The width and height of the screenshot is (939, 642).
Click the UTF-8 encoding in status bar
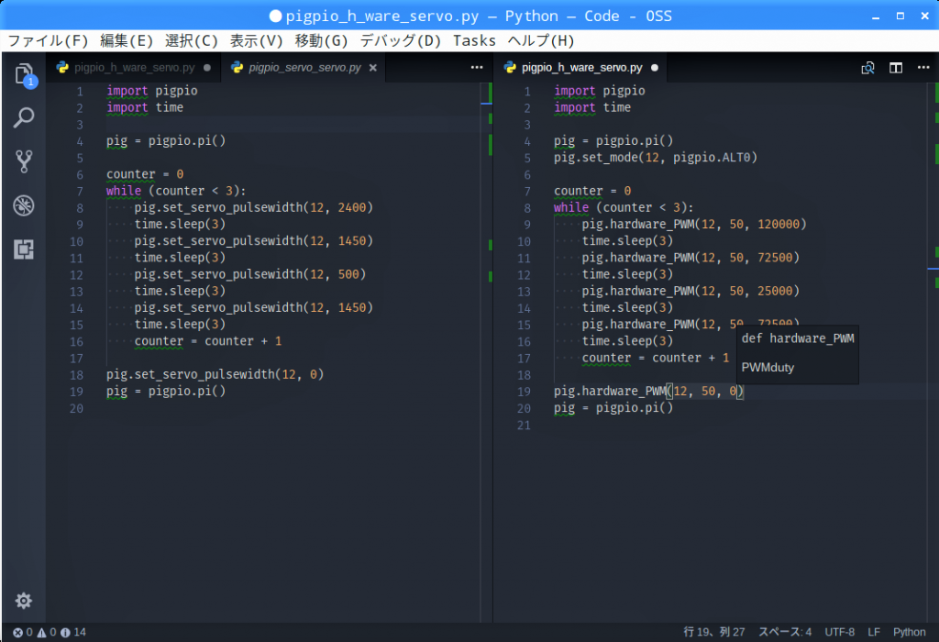pos(839,632)
